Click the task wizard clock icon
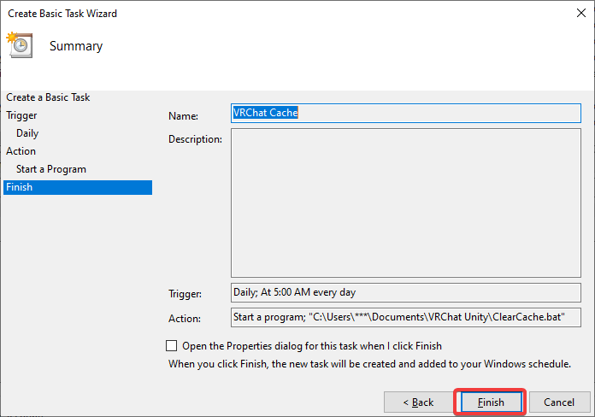 point(19,45)
